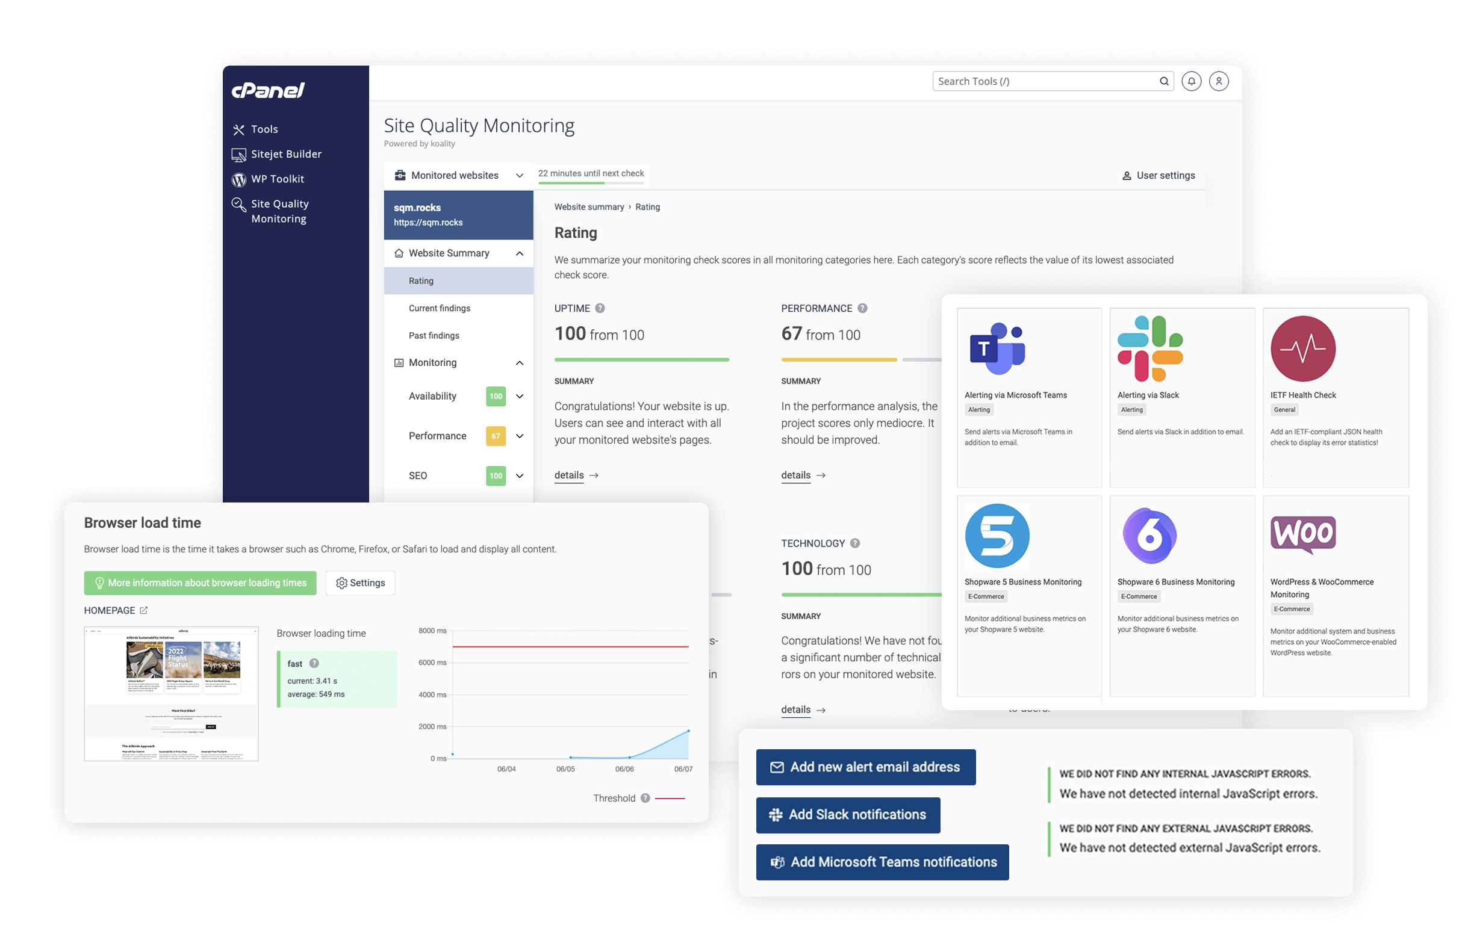Click Add new alert email address
The height and width of the screenshot is (946, 1465).
[x=866, y=767]
